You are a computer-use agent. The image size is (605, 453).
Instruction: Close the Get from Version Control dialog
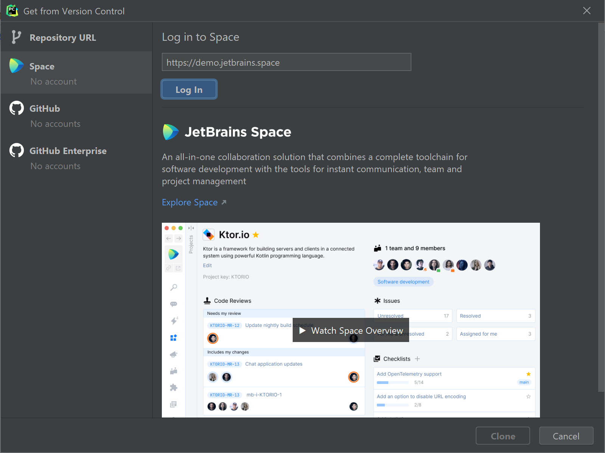pyautogui.click(x=586, y=11)
